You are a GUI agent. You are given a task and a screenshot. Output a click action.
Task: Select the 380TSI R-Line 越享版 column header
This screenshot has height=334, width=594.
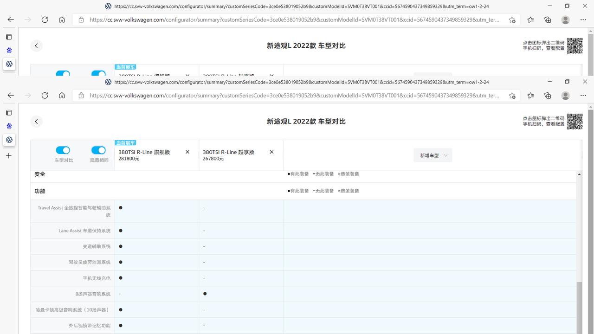tap(229, 152)
